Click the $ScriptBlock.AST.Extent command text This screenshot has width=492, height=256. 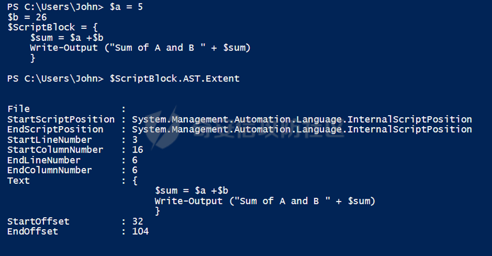(175, 79)
